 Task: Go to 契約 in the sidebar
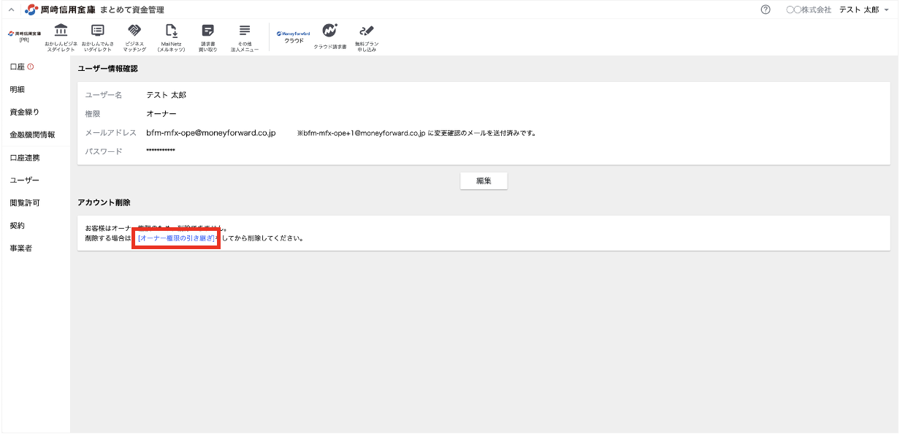click(17, 225)
